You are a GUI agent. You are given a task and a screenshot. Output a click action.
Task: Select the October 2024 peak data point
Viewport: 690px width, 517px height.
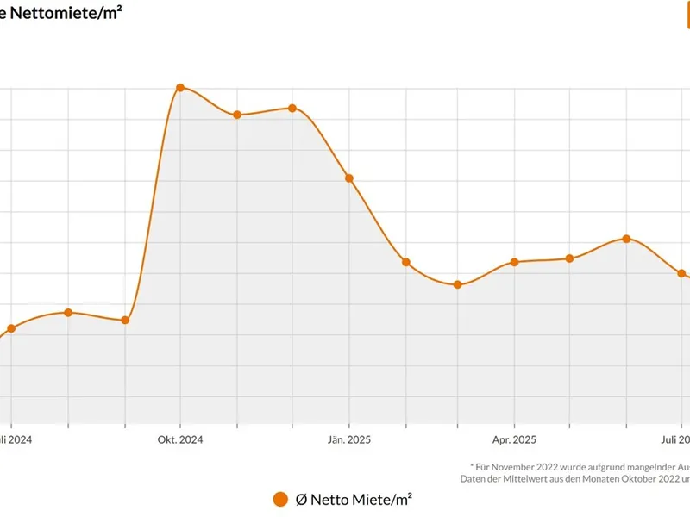[x=180, y=88]
